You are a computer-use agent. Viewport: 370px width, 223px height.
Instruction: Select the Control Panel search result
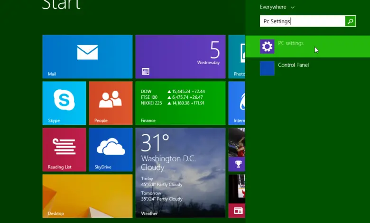[308, 68]
